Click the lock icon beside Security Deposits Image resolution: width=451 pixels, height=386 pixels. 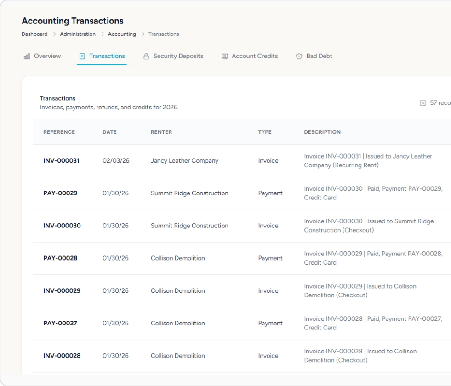coord(147,56)
